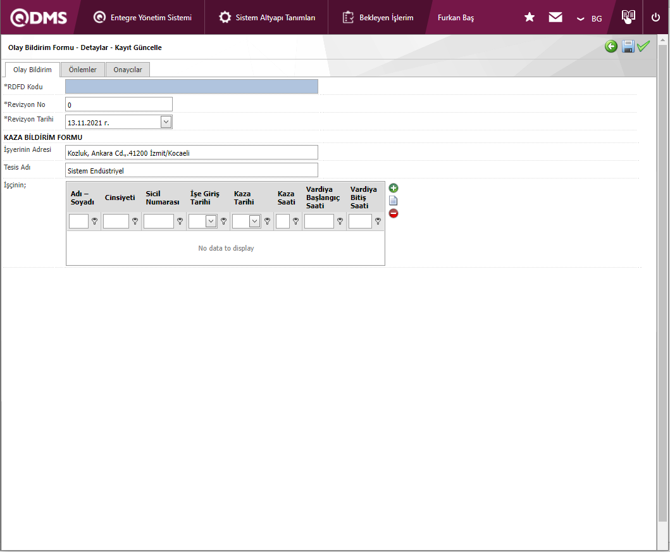Click the Tesis Adı input field

pyautogui.click(x=192, y=170)
